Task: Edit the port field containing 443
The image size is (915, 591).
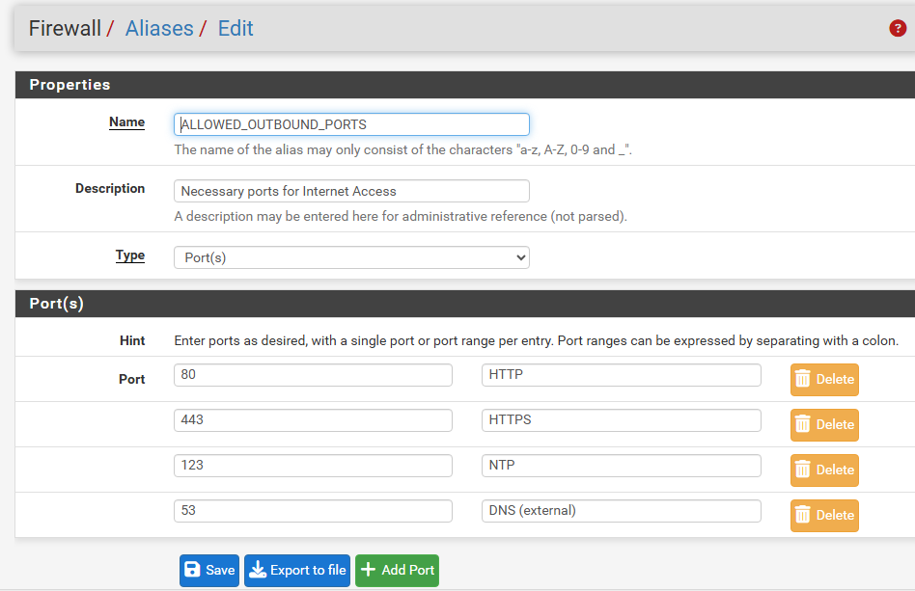Action: click(x=313, y=420)
